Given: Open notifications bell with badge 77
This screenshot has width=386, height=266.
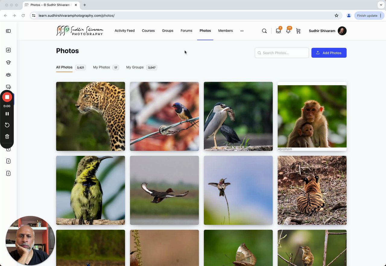Looking at the screenshot, I should click(288, 31).
